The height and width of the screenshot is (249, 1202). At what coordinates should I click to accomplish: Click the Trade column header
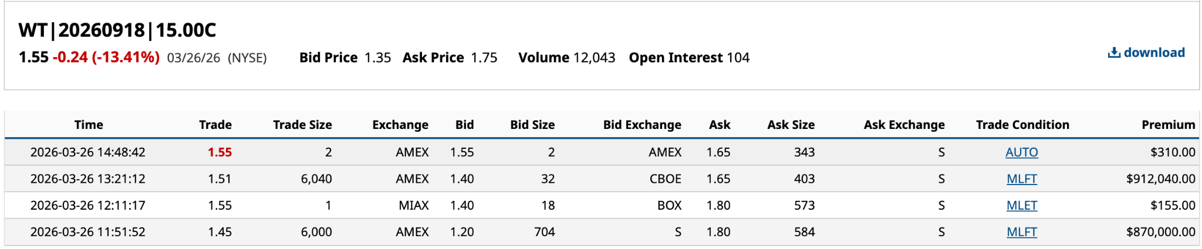215,125
